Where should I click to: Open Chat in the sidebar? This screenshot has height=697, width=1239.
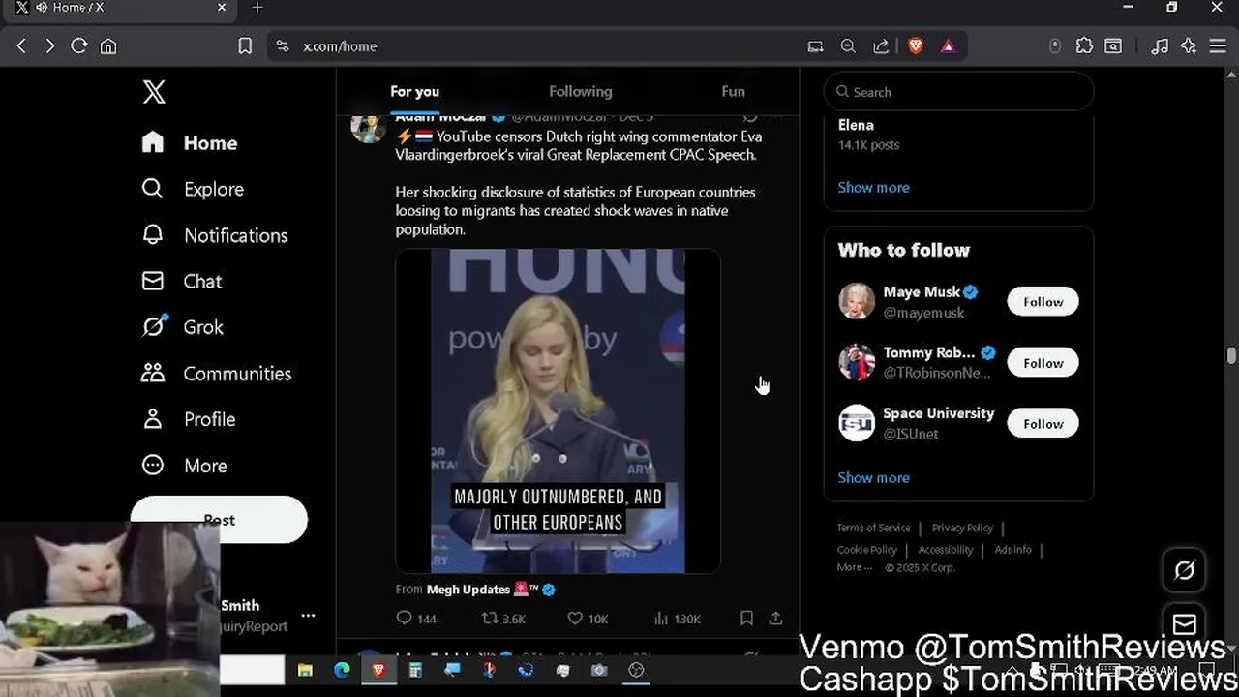point(182,281)
